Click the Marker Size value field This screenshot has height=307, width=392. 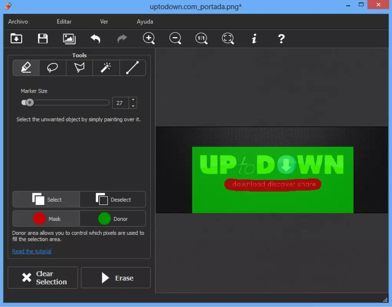pos(121,103)
